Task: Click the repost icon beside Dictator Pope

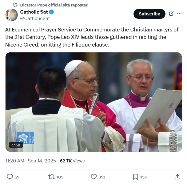Action: tap(15, 5)
